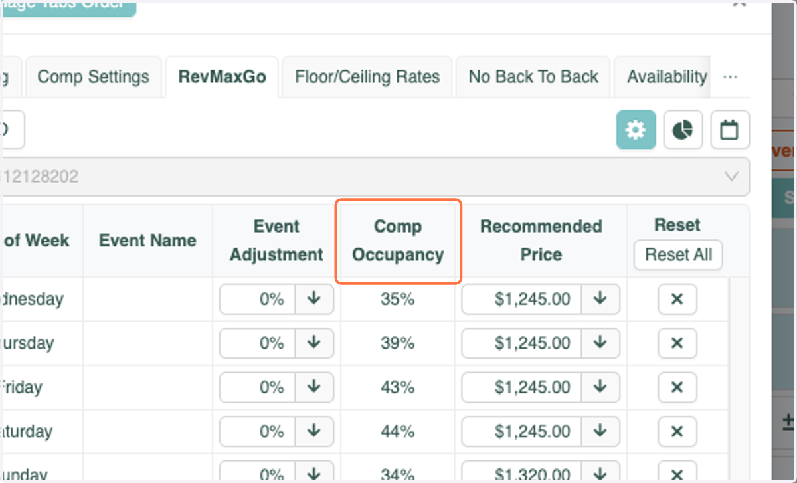Open the pie chart view icon

click(683, 130)
